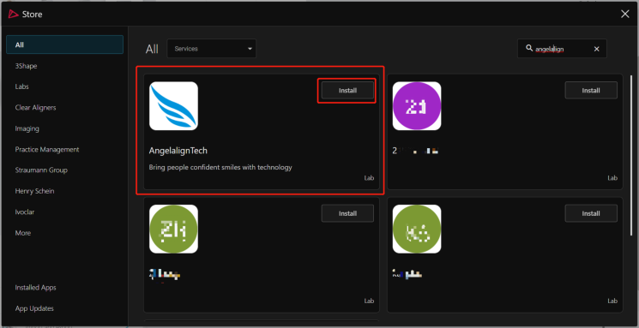The width and height of the screenshot is (639, 328).
Task: Click the store results vertical scrollbar
Action: tap(631, 155)
